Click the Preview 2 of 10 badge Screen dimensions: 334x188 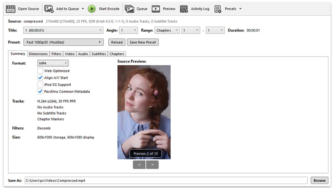(x=145, y=153)
